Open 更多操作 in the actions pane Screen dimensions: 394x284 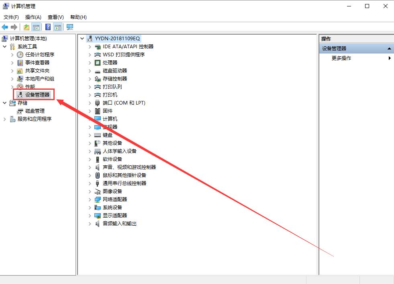click(x=341, y=58)
